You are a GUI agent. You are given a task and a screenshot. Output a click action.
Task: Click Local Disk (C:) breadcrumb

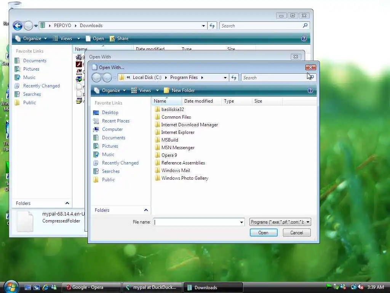pos(147,77)
